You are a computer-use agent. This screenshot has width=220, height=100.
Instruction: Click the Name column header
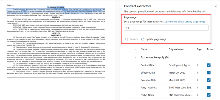point(144,49)
